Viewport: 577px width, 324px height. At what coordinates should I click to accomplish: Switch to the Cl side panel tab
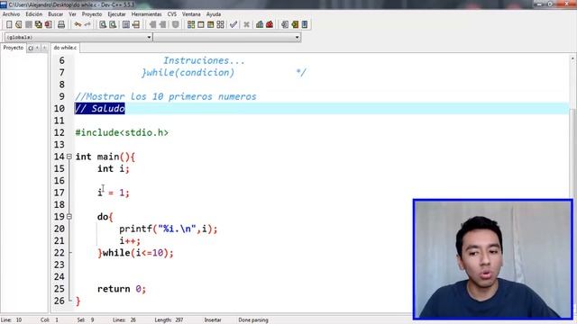(31, 48)
